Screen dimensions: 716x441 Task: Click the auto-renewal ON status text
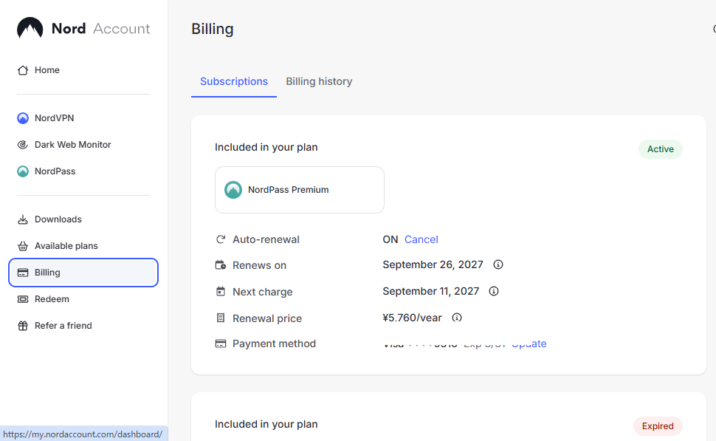tap(390, 239)
